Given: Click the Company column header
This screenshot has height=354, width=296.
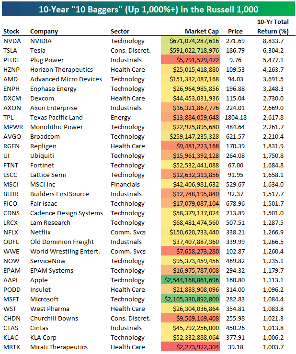Looking at the screenshot, I should 44,32.
